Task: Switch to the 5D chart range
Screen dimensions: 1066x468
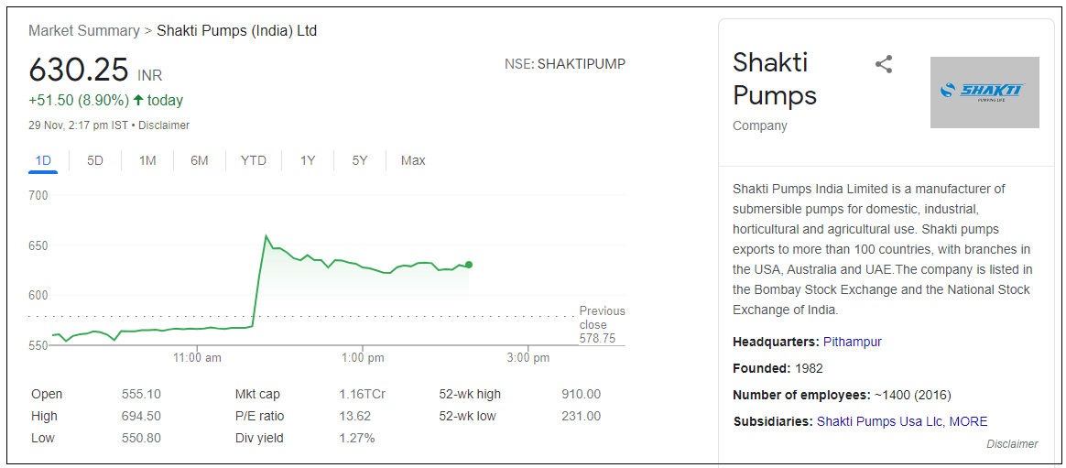Action: point(95,160)
